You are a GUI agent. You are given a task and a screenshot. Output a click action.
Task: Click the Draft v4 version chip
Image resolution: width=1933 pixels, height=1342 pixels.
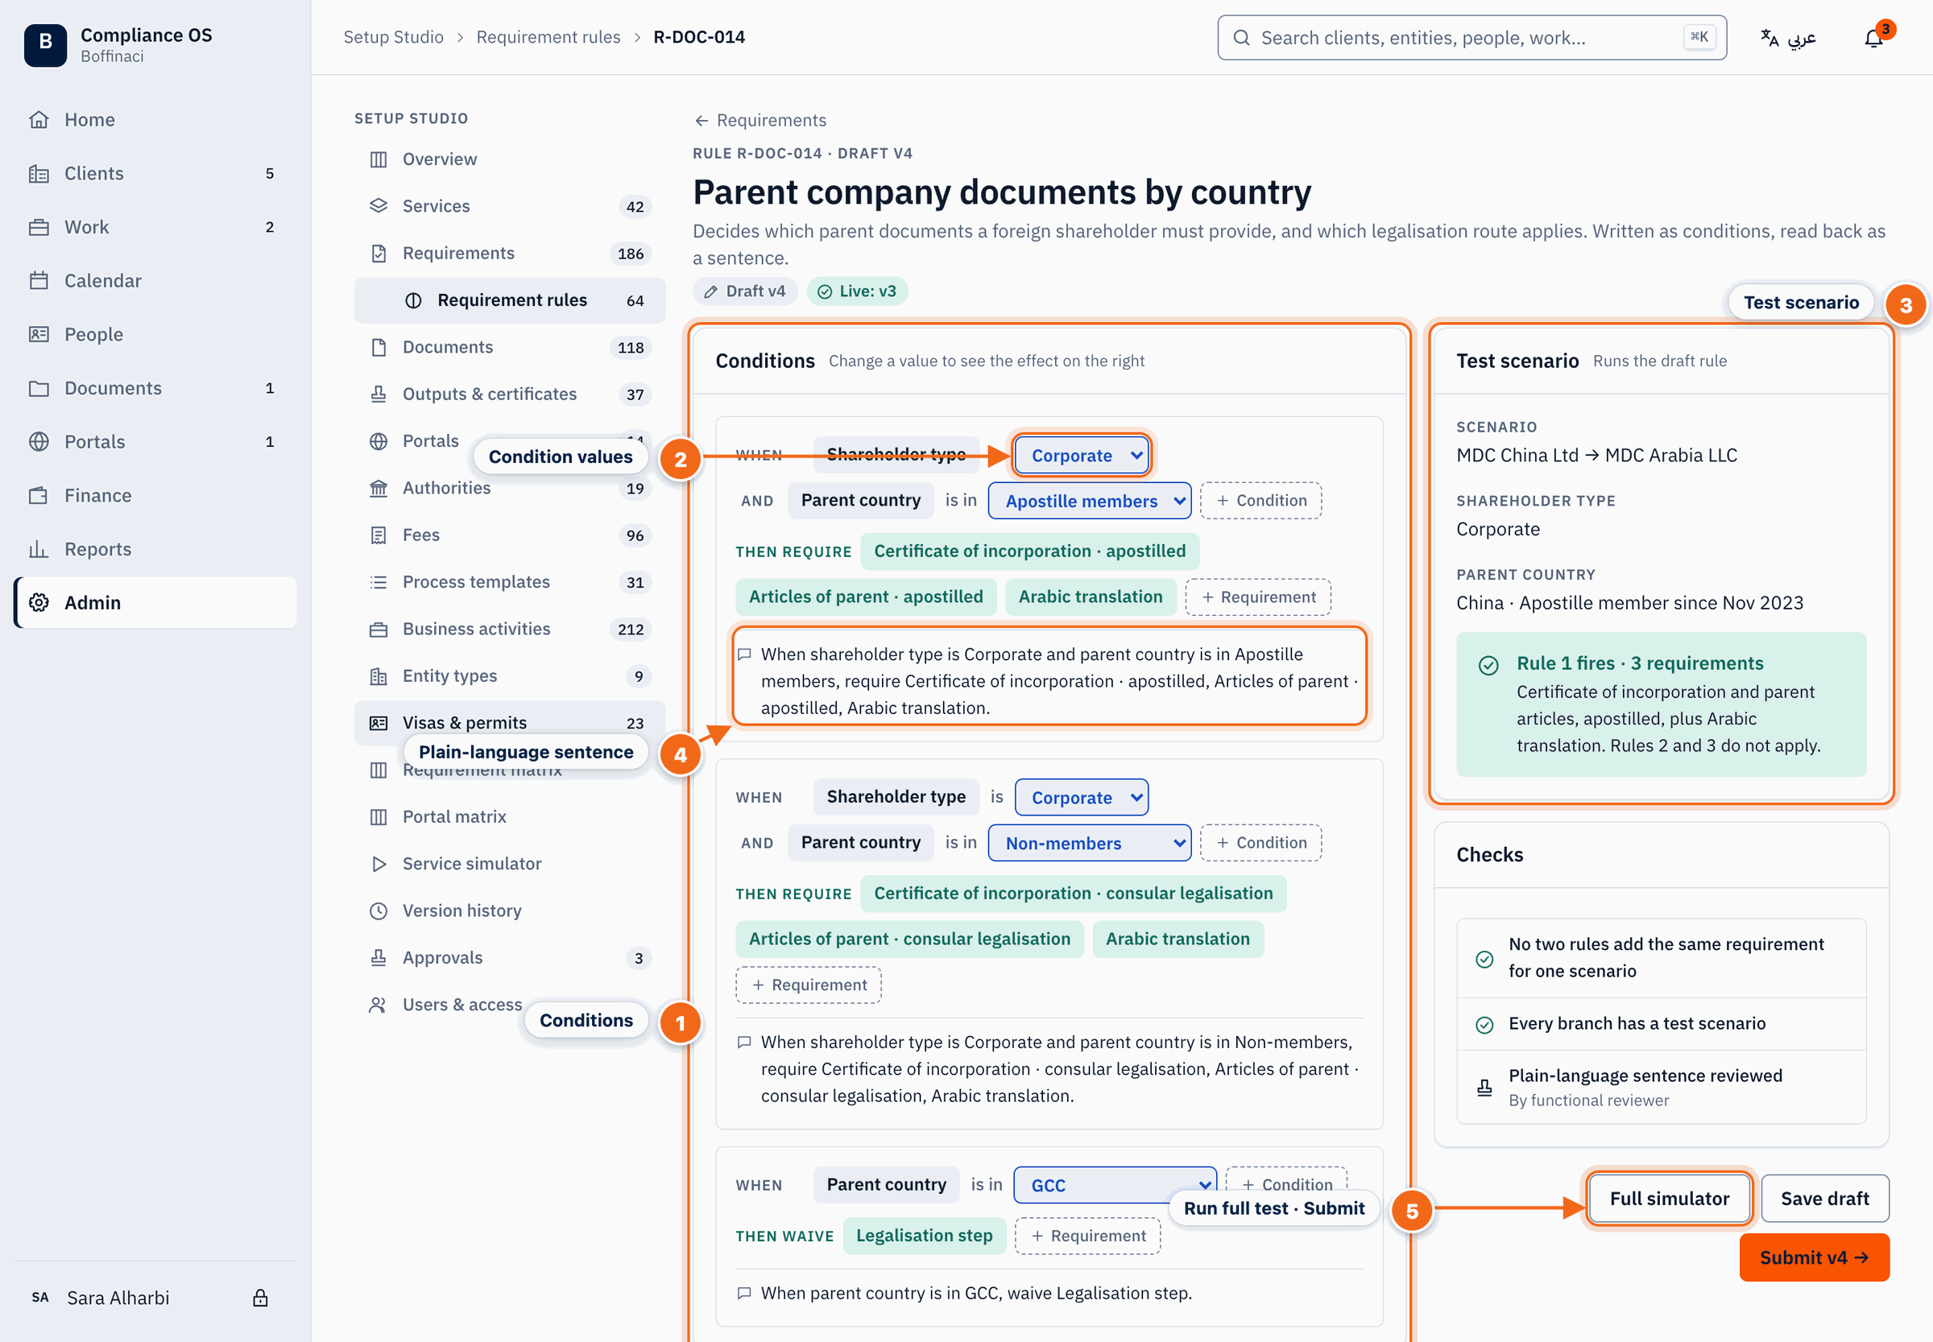744,291
